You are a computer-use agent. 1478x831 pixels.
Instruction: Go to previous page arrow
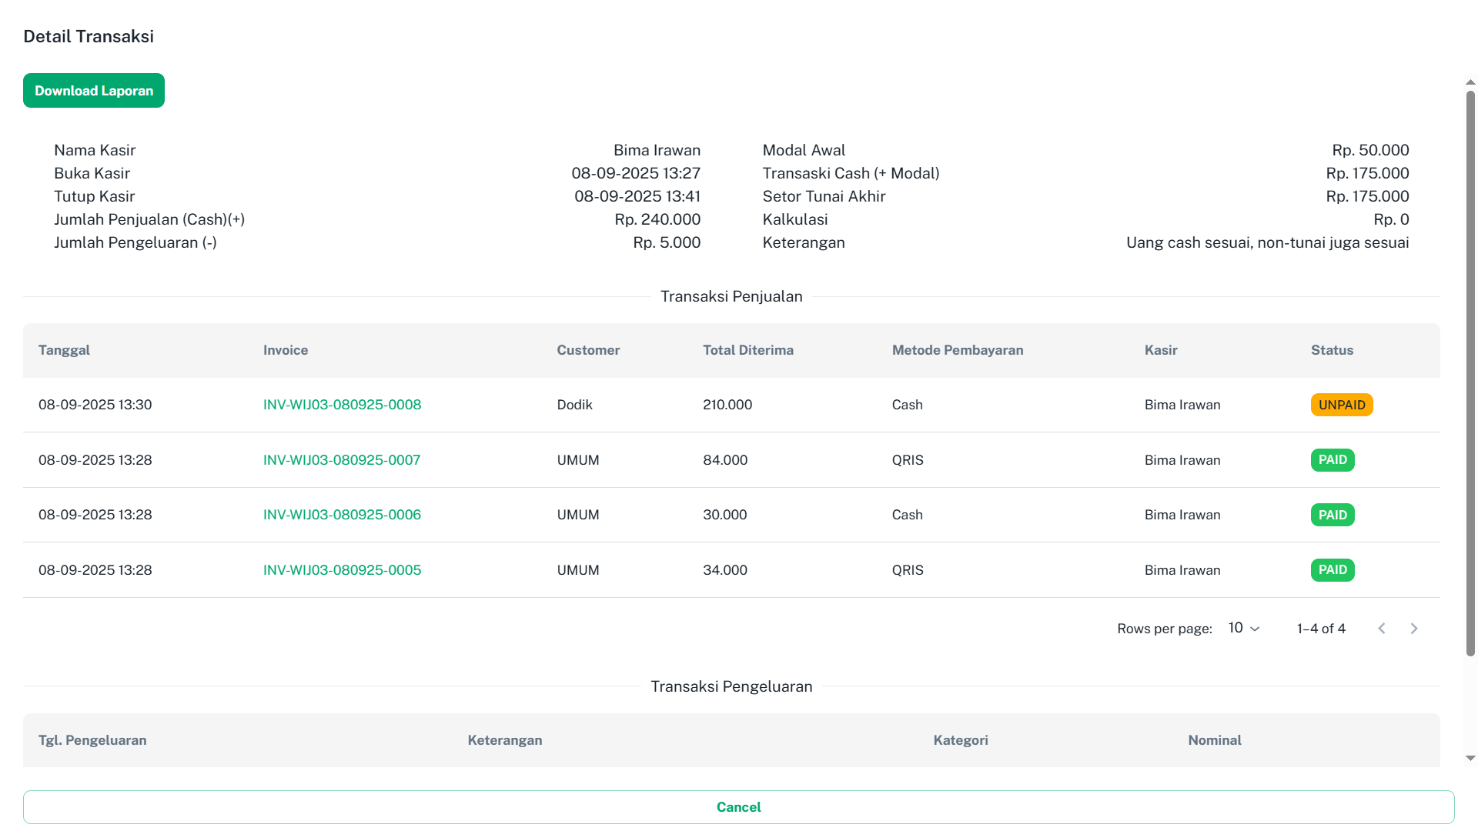click(1382, 629)
